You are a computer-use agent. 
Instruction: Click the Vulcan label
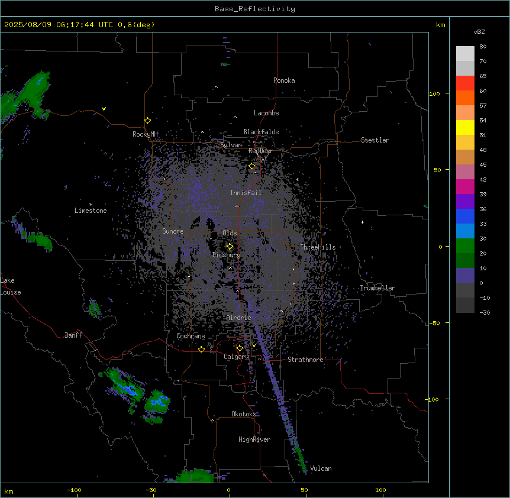point(321,469)
